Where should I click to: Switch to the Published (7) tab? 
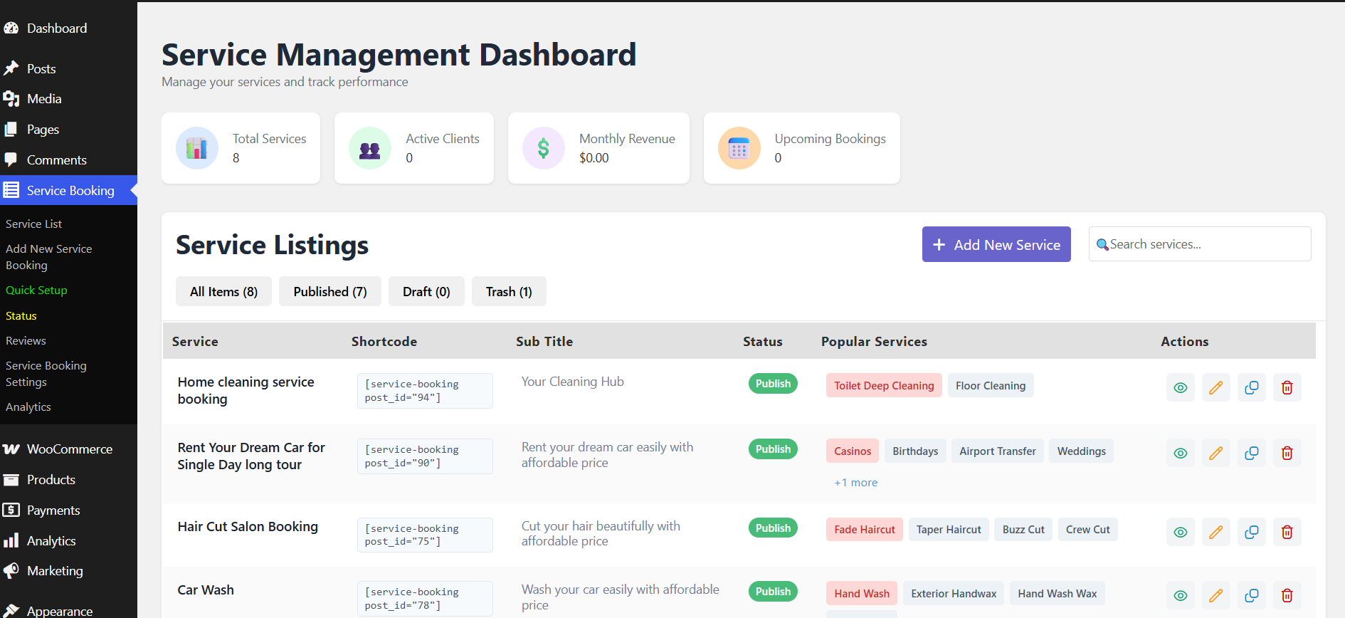coord(329,292)
